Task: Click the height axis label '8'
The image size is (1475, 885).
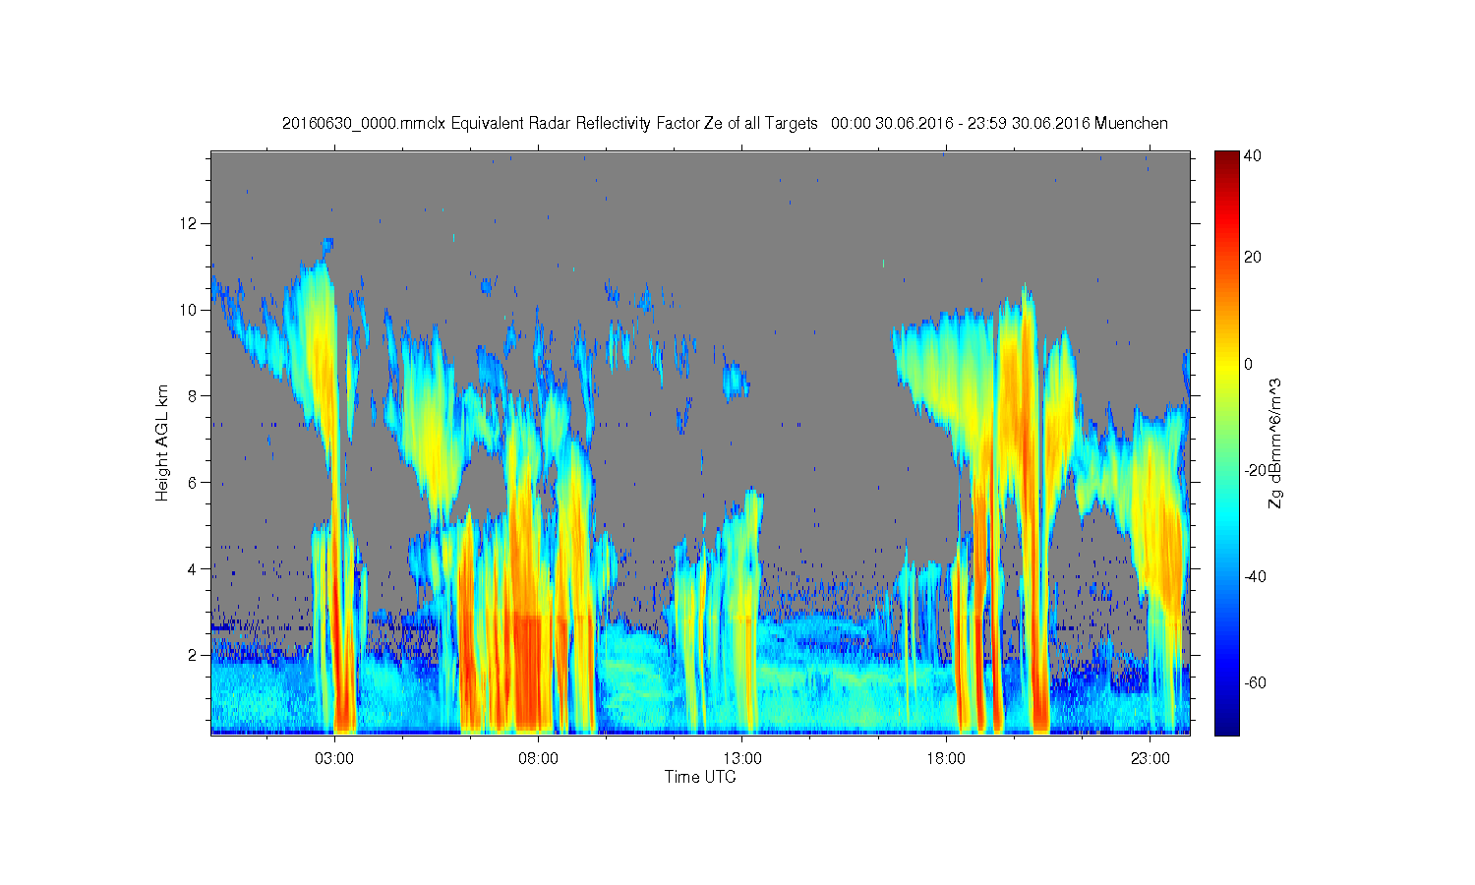Action: click(x=194, y=396)
